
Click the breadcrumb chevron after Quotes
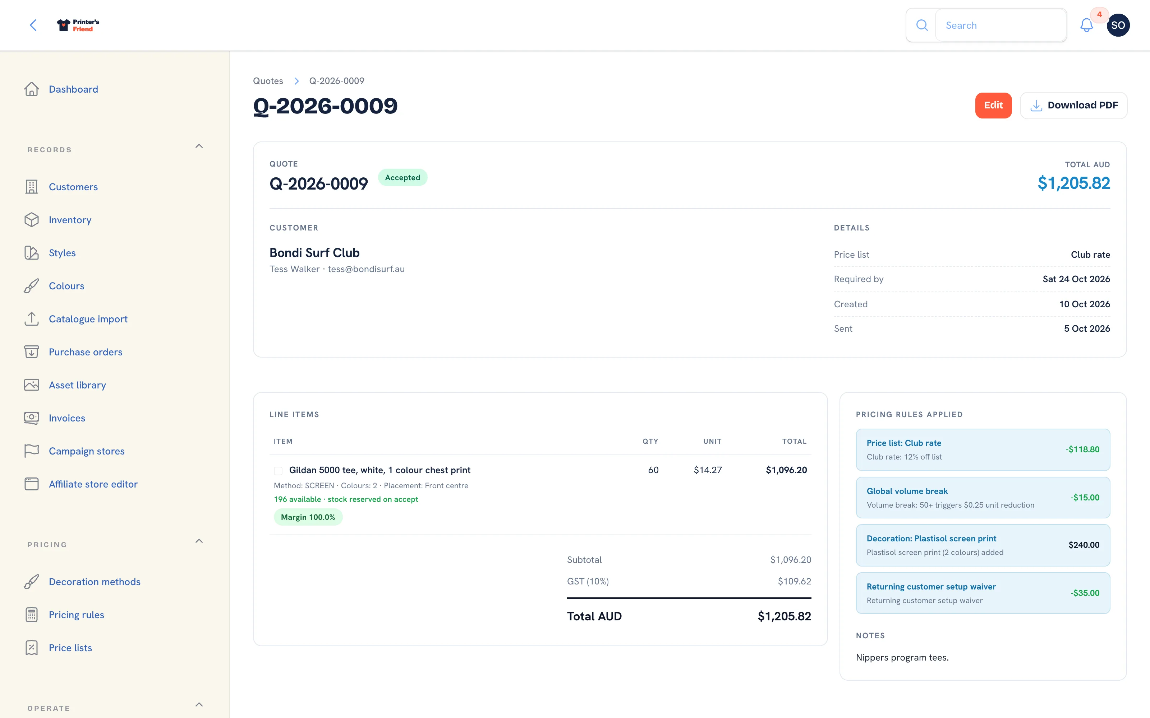click(x=296, y=81)
